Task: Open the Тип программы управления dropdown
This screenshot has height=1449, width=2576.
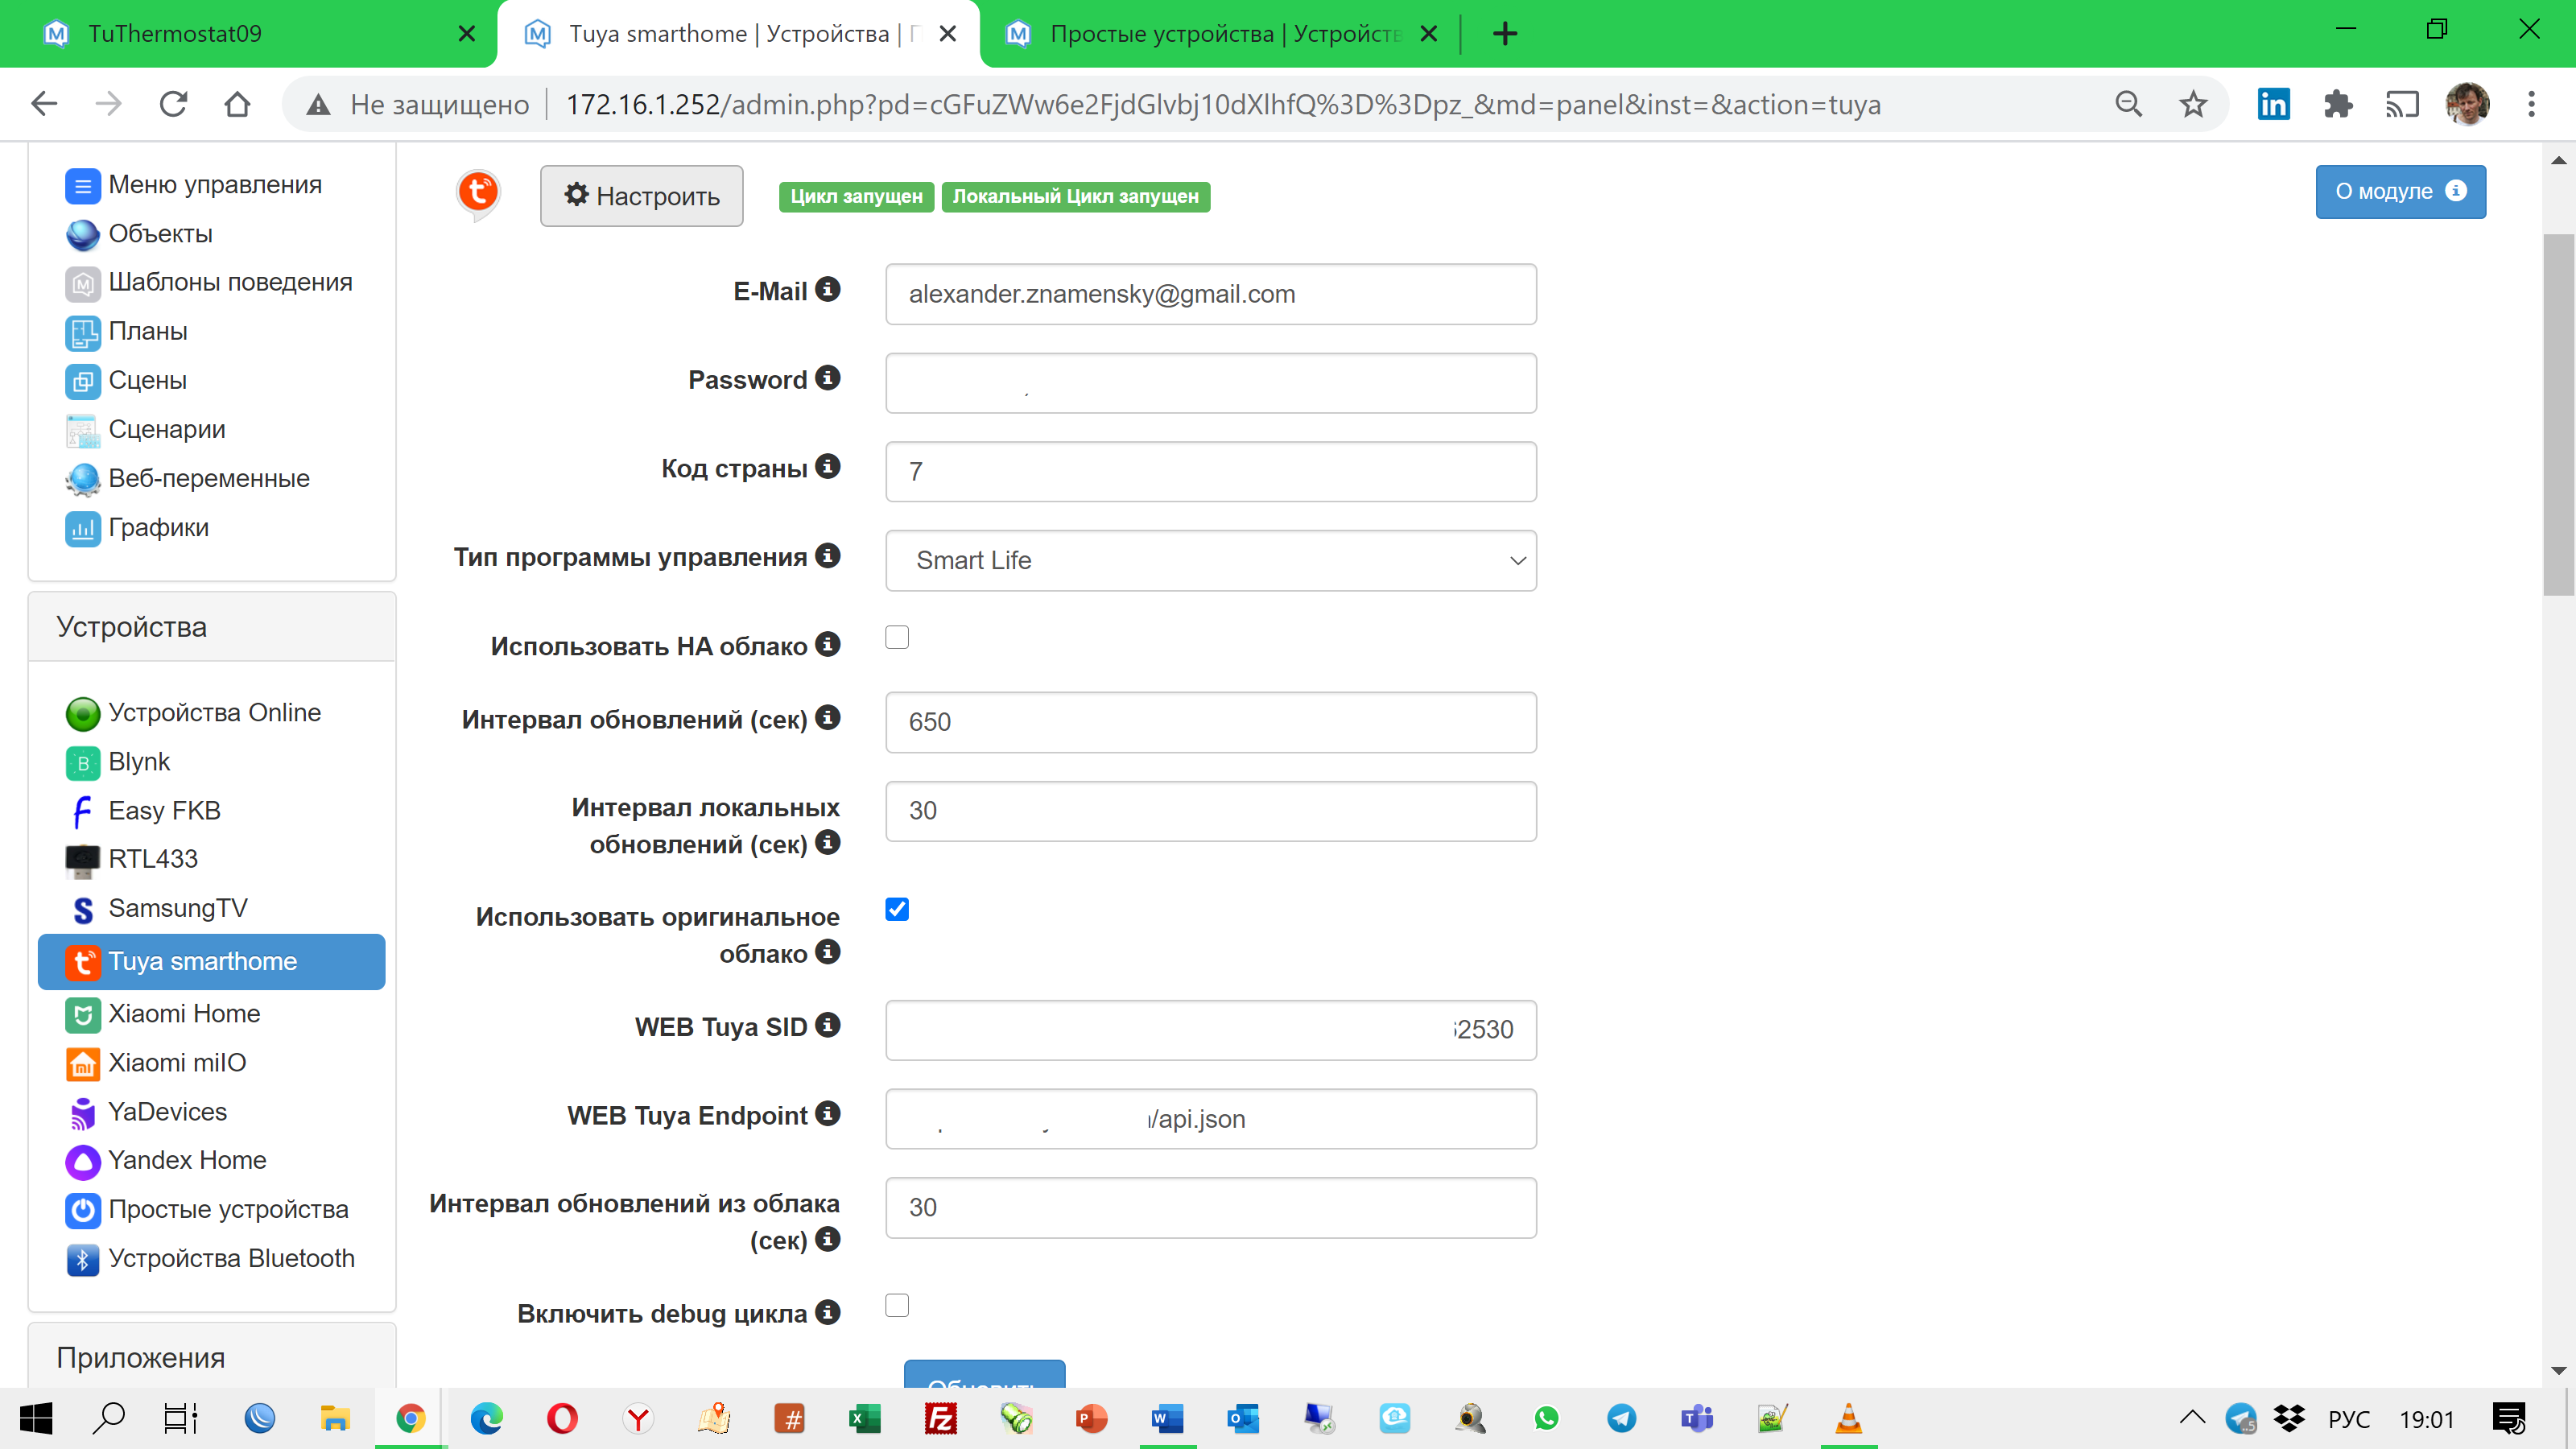Action: click(1211, 560)
